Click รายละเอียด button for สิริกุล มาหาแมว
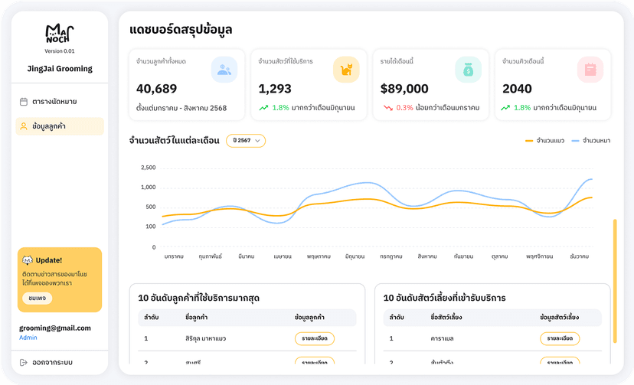 (314, 338)
